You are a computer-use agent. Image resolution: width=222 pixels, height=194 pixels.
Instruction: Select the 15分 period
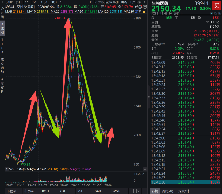pos(44,2)
